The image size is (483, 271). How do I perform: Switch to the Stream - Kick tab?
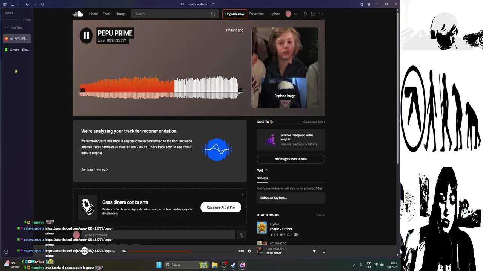17,50
